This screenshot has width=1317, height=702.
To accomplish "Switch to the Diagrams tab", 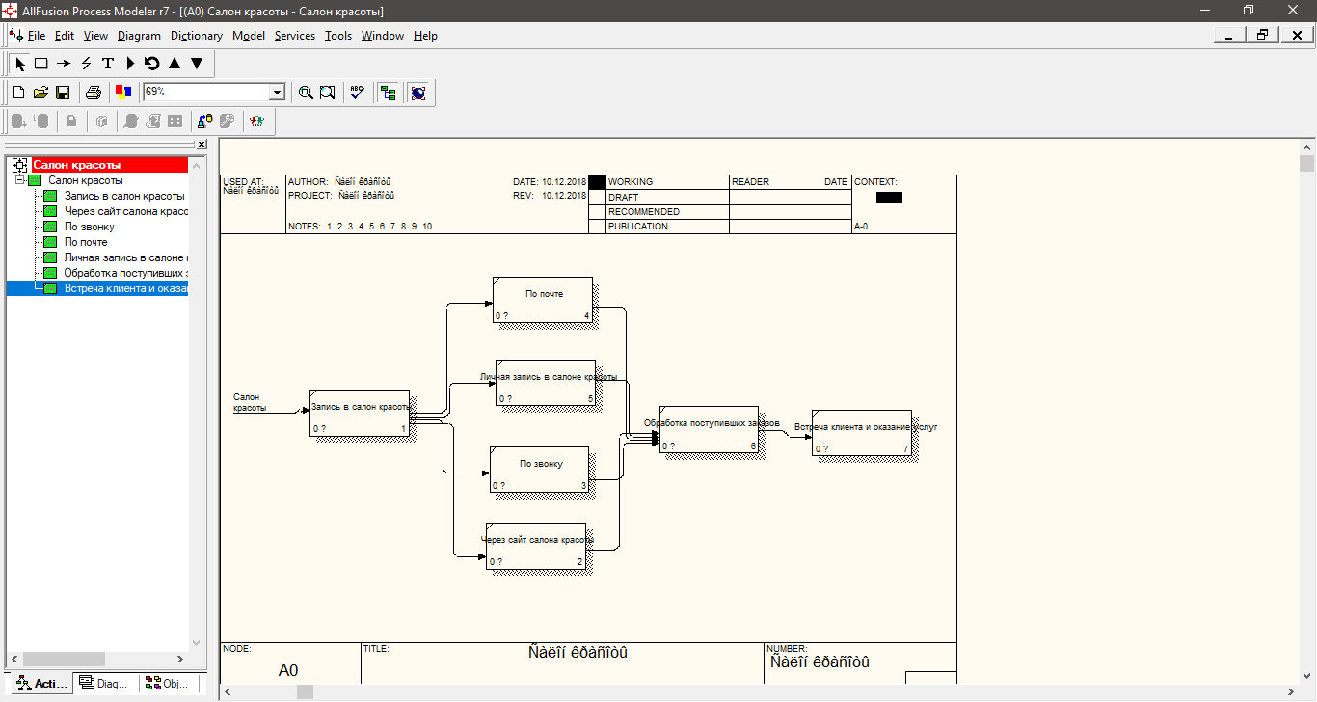I will tap(106, 684).
